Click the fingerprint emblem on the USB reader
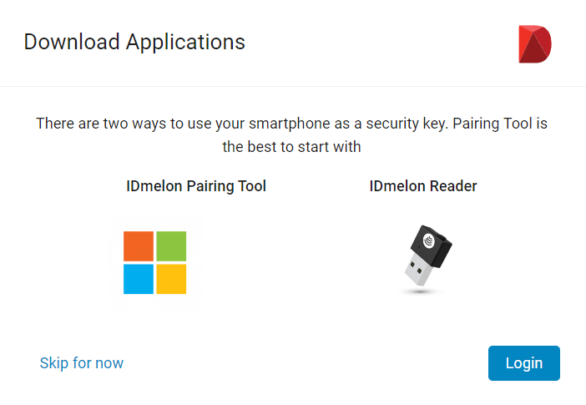586x405 pixels. [429, 240]
